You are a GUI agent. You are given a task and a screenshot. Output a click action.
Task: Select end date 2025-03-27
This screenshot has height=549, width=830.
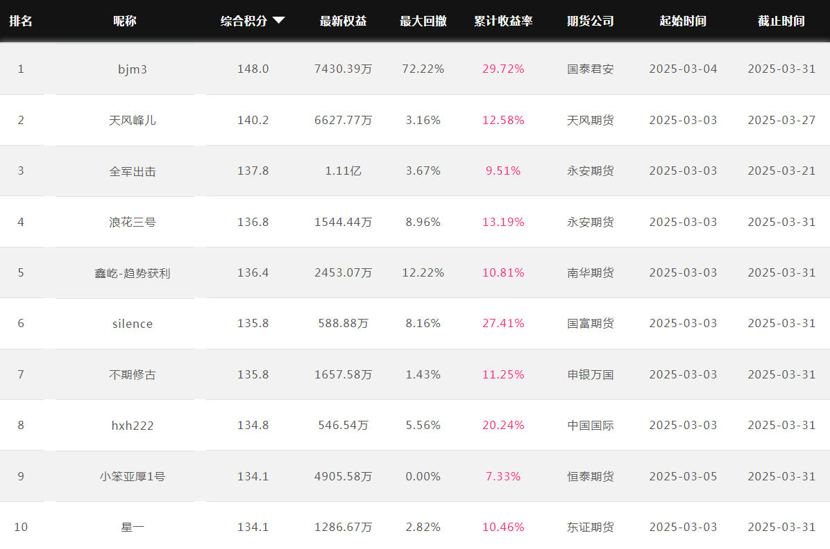click(781, 120)
